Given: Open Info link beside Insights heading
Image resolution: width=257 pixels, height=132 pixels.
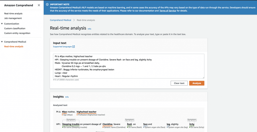Looking at the screenshot, I should [67, 97].
